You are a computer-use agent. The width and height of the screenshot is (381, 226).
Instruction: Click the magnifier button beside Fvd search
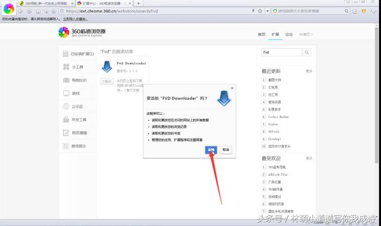pyautogui.click(x=307, y=52)
